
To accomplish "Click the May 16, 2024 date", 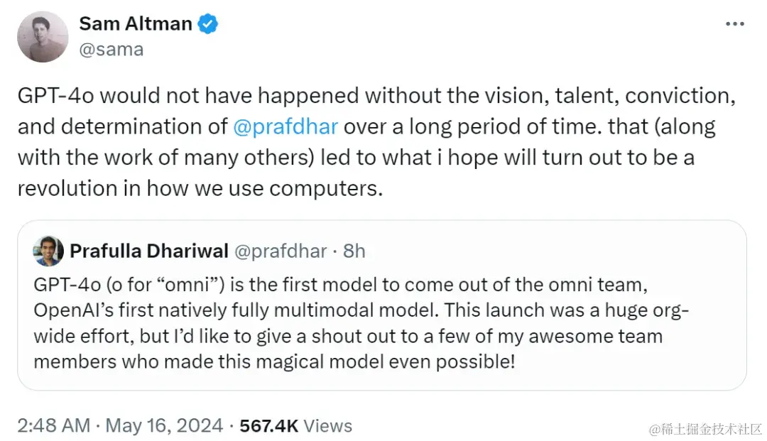I will click(164, 426).
